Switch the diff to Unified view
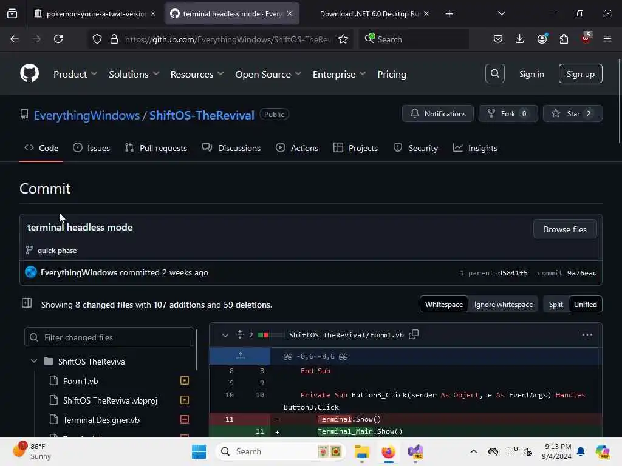The width and height of the screenshot is (622, 466). (x=585, y=305)
